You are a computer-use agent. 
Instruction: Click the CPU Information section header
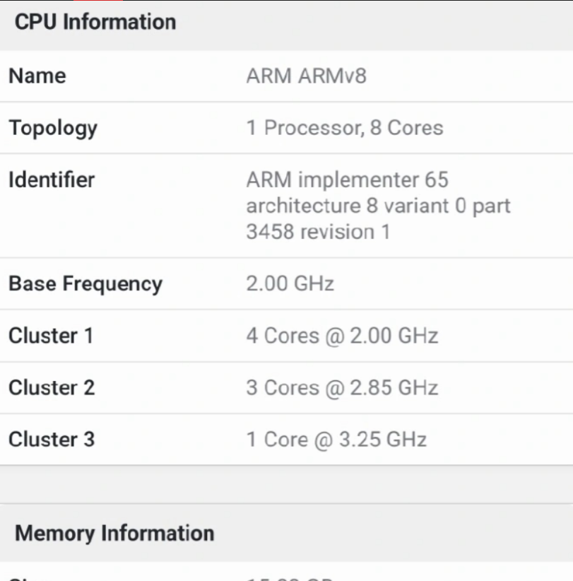(95, 22)
